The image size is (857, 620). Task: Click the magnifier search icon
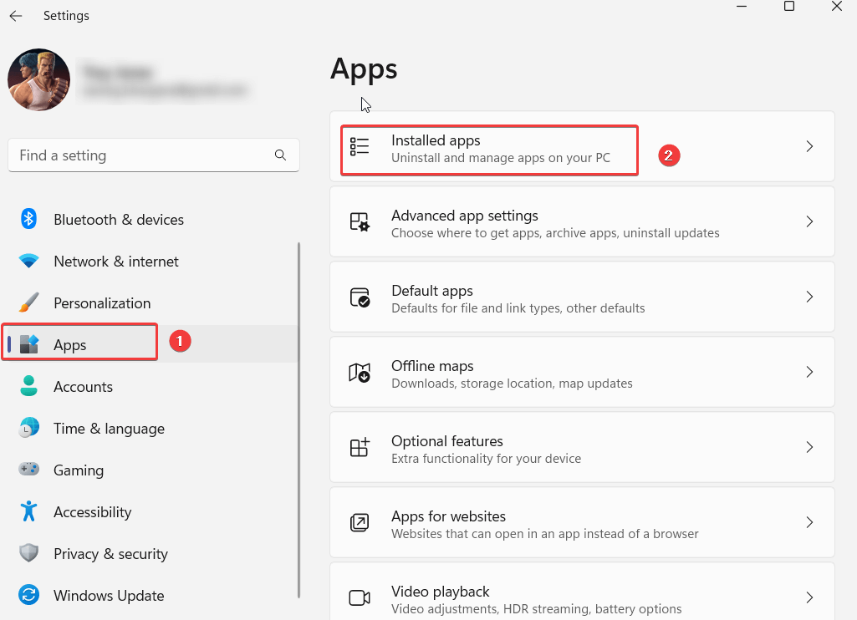click(x=280, y=155)
